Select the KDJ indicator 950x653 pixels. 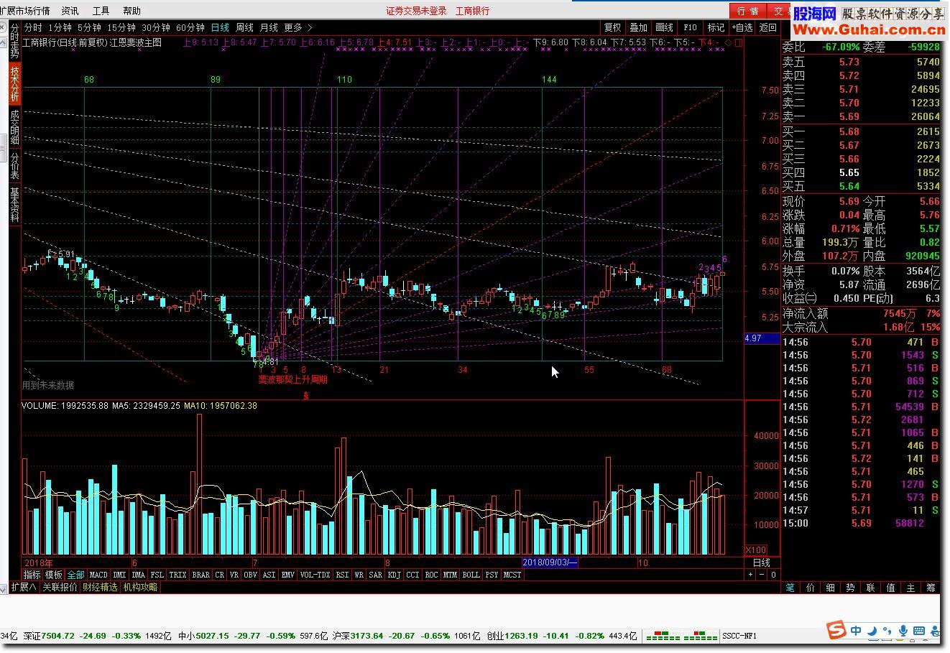(394, 575)
